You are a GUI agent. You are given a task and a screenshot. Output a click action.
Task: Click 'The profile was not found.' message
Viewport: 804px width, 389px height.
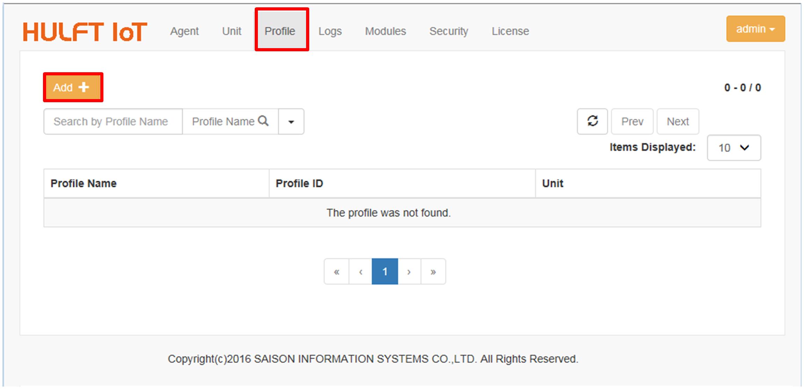[389, 213]
